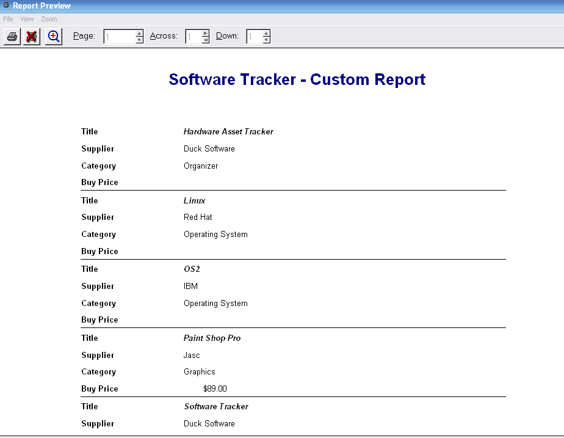Click the 'Title' label beside Paint Shop Pro
This screenshot has height=438, width=564.
90,338
